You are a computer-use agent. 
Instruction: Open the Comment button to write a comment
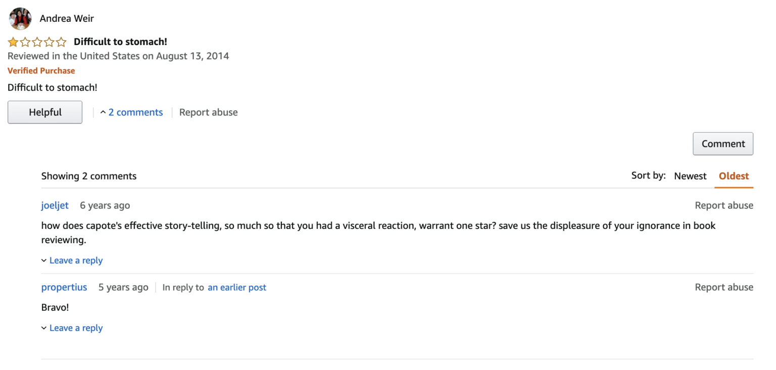pyautogui.click(x=723, y=144)
